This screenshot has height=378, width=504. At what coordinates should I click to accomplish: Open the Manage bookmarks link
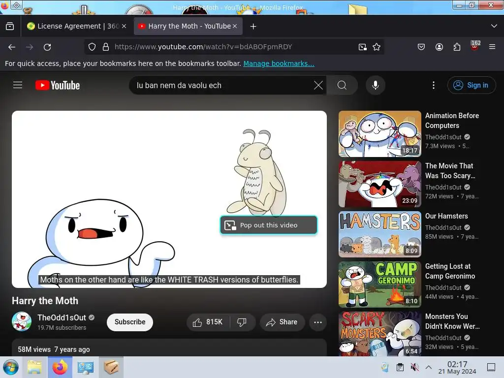tap(279, 63)
